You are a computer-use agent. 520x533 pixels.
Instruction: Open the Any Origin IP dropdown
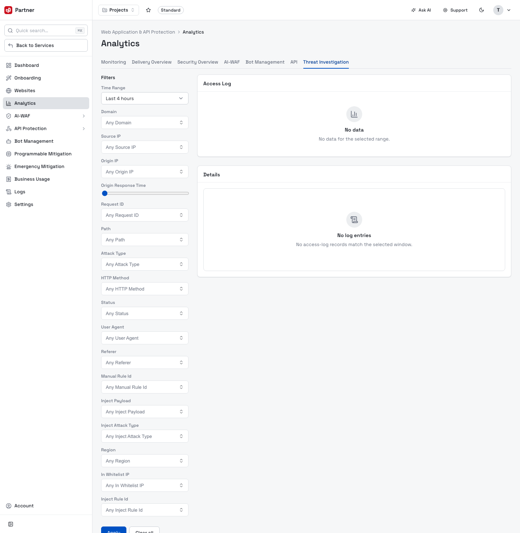click(x=145, y=172)
